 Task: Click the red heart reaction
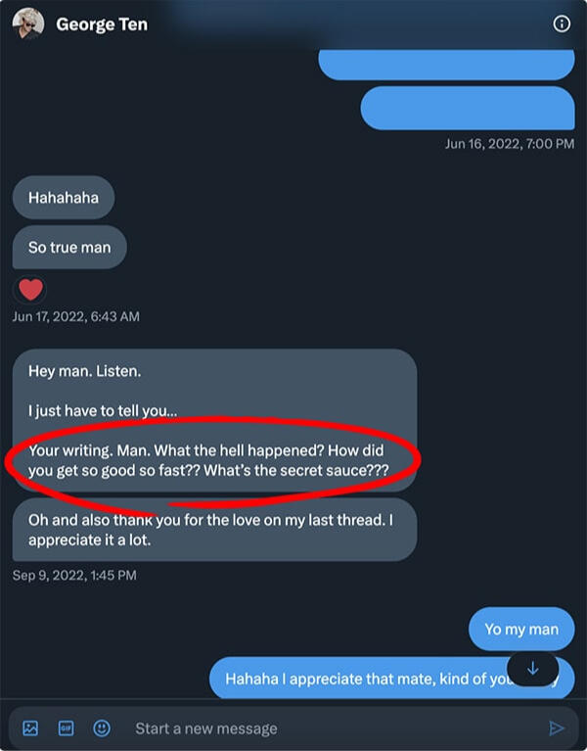click(x=31, y=290)
